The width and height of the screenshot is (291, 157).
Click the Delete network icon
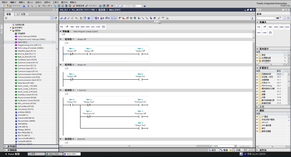click(65, 18)
